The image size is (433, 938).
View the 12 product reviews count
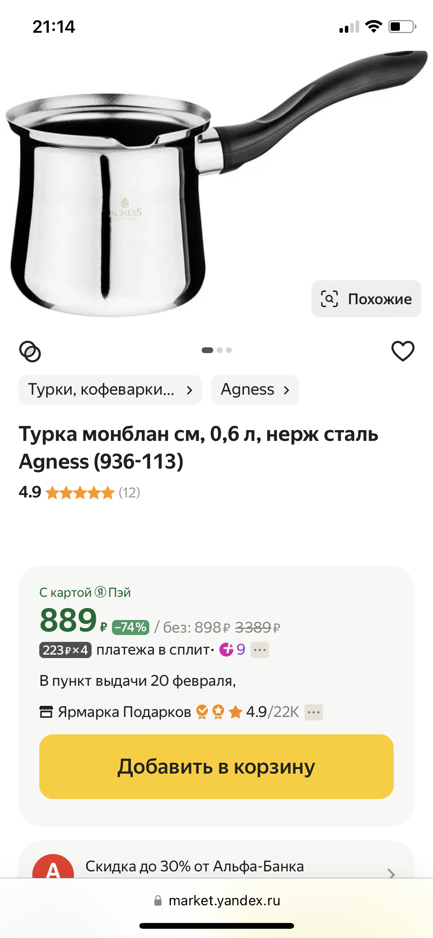pyautogui.click(x=129, y=492)
